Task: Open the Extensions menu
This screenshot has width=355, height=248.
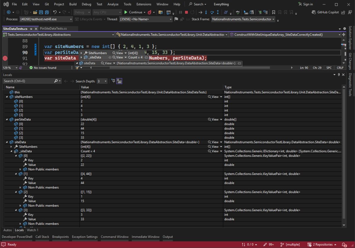Action: click(143, 4)
